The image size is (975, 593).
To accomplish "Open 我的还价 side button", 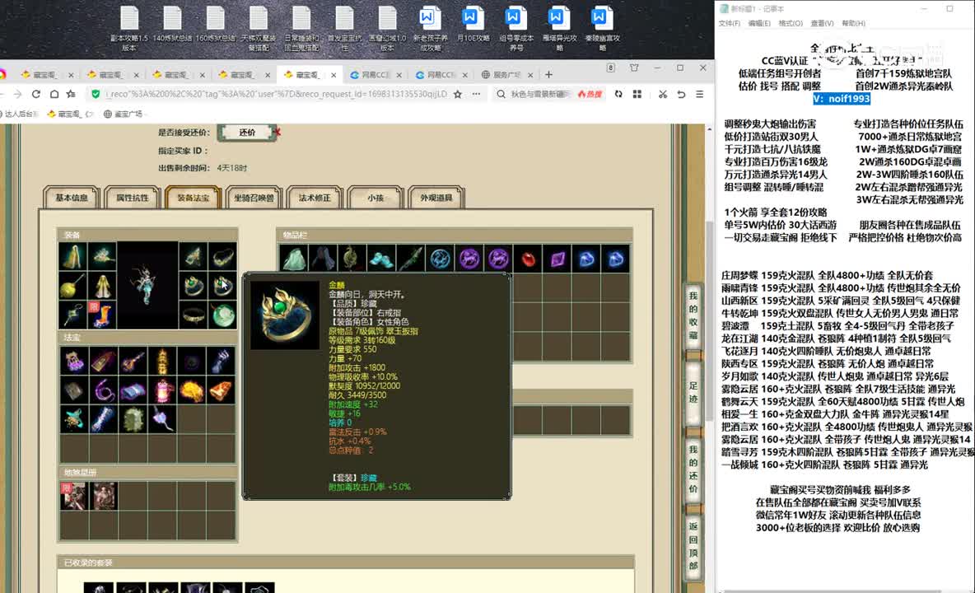I will tap(693, 469).
